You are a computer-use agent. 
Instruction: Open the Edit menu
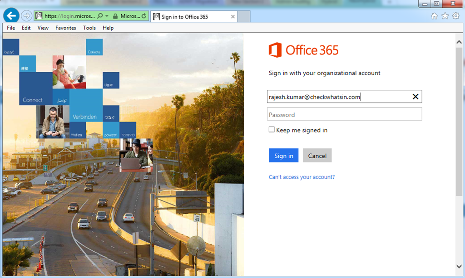pyautogui.click(x=26, y=28)
